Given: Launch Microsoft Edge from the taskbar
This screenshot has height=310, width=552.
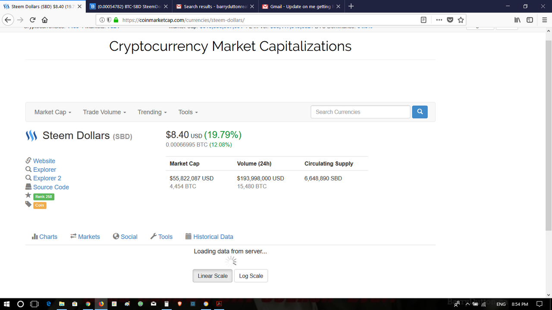Looking at the screenshot, I should tap(48, 304).
